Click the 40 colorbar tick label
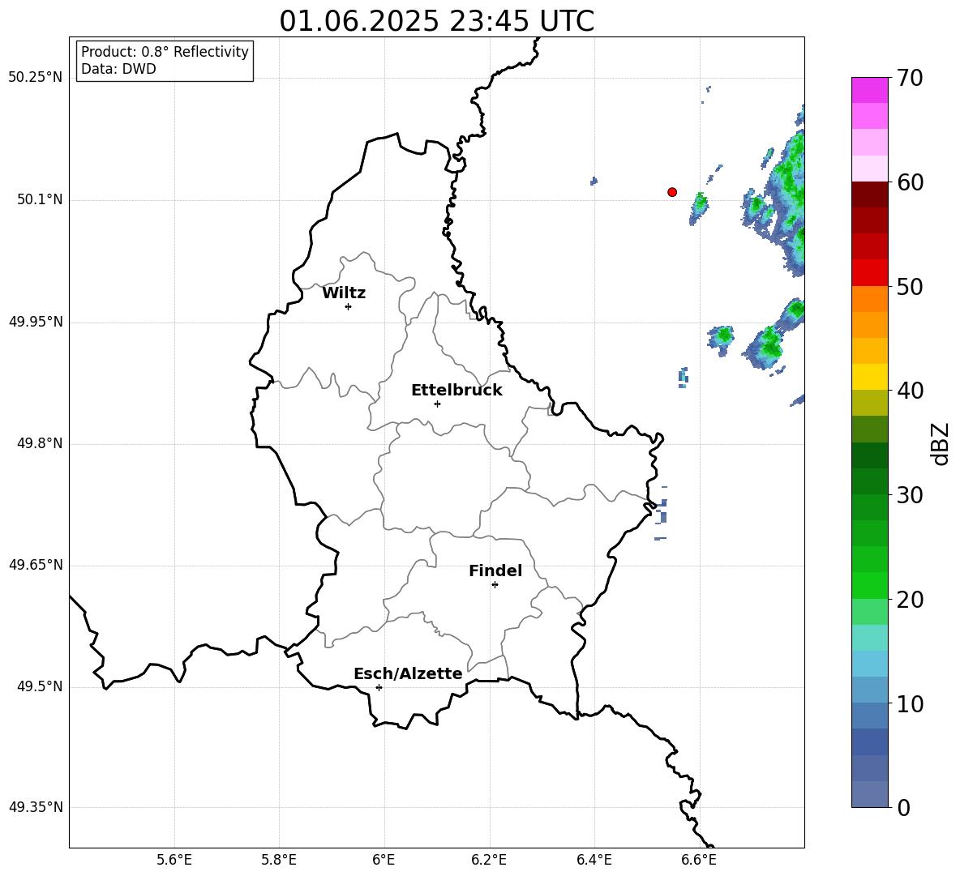Screen dimensions: 960x876 pyautogui.click(x=911, y=391)
